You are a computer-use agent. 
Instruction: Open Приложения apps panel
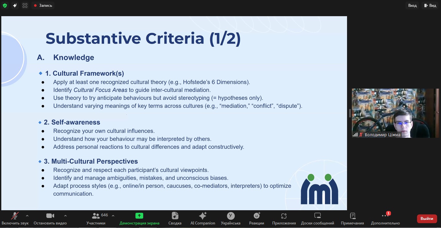[x=284, y=218]
